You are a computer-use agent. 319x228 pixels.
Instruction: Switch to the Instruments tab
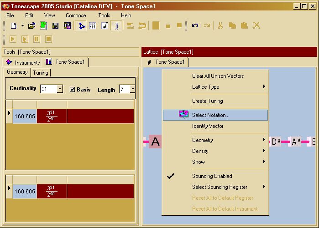pyautogui.click(x=23, y=62)
